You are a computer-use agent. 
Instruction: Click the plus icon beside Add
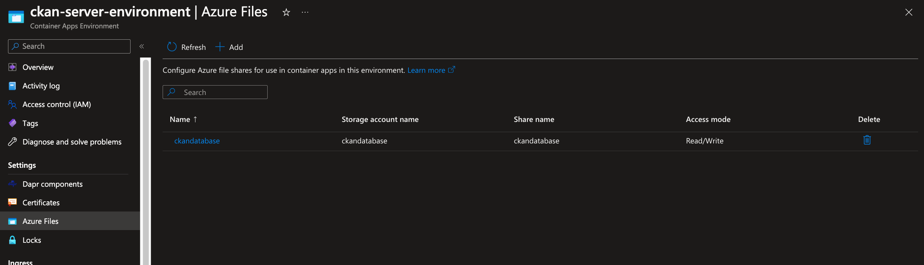[x=220, y=47]
